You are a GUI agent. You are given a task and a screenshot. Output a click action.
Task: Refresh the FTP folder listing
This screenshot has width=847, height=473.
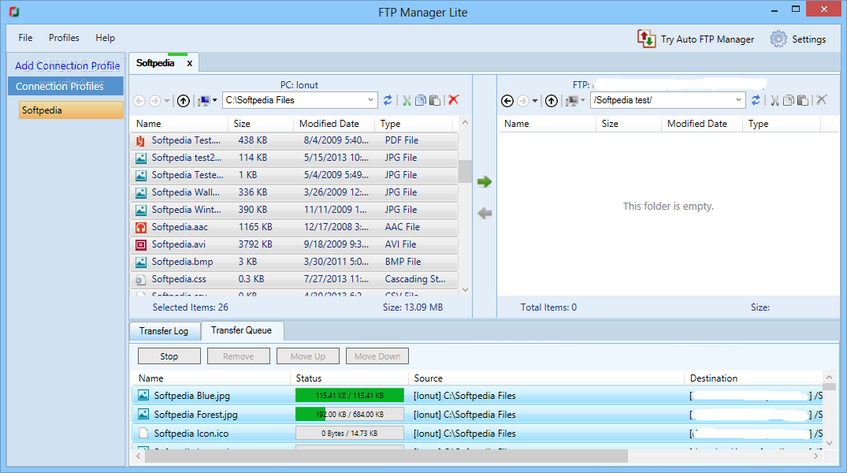[756, 100]
